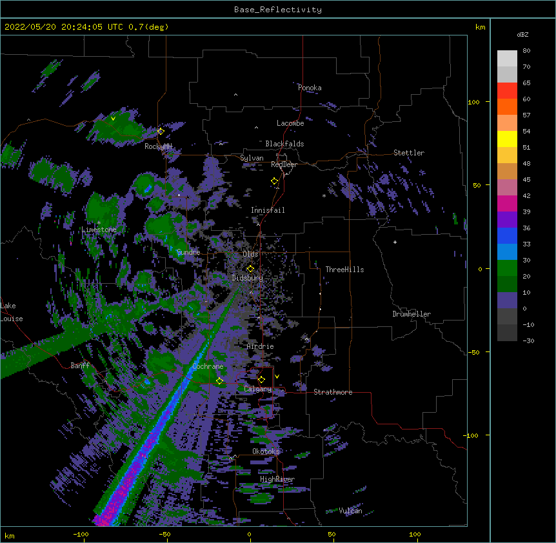556x543 pixels.
Task: Select the Blackfalds label on the map
Action: [x=284, y=144]
